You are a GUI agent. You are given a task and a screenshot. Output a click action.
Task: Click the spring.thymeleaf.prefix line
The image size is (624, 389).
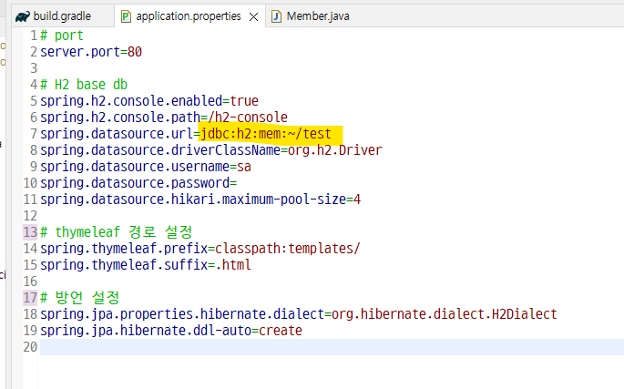click(200, 249)
